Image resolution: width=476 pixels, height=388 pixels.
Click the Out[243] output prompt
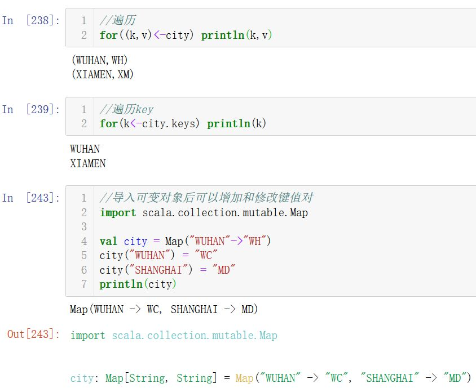[x=33, y=334]
